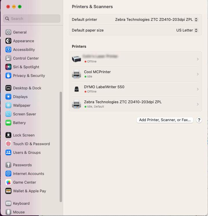Open Users & Groups settings
Screen dimensions: 208x216
point(27,153)
